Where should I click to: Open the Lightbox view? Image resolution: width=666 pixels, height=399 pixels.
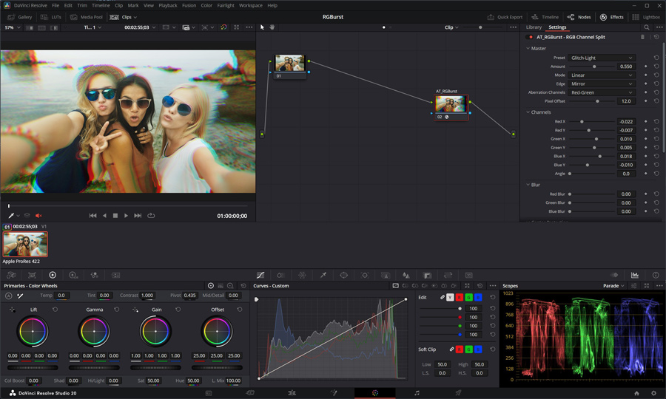click(x=646, y=17)
